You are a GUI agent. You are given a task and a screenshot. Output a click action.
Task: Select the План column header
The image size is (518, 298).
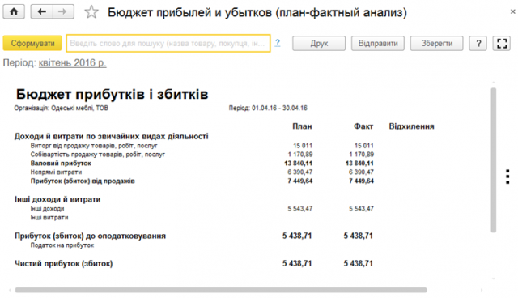[x=302, y=126]
